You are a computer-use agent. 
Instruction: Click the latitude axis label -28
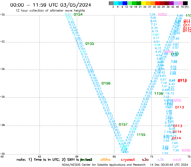click(x=2, y=125)
